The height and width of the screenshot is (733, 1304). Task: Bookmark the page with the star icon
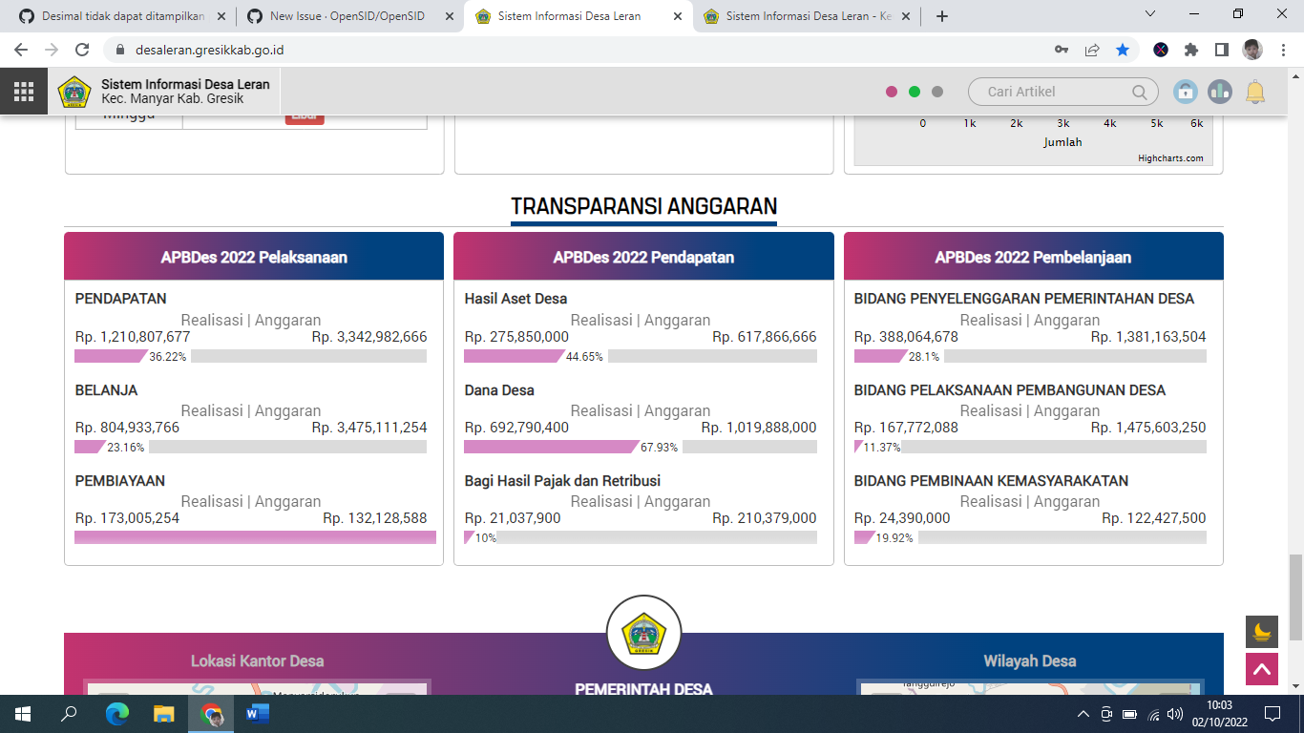point(1123,52)
